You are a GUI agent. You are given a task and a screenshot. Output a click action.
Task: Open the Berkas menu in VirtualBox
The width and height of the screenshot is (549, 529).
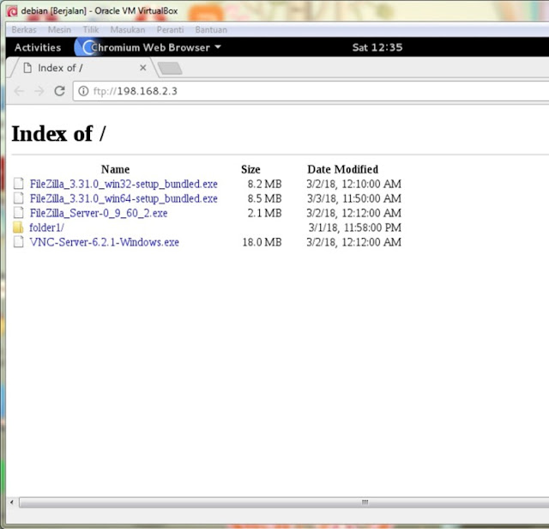click(24, 30)
